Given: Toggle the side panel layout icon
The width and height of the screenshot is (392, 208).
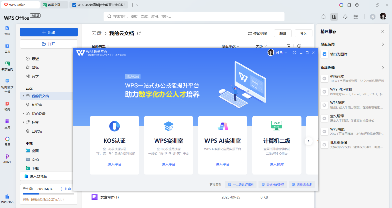Looking at the screenshot, I should (334, 17).
